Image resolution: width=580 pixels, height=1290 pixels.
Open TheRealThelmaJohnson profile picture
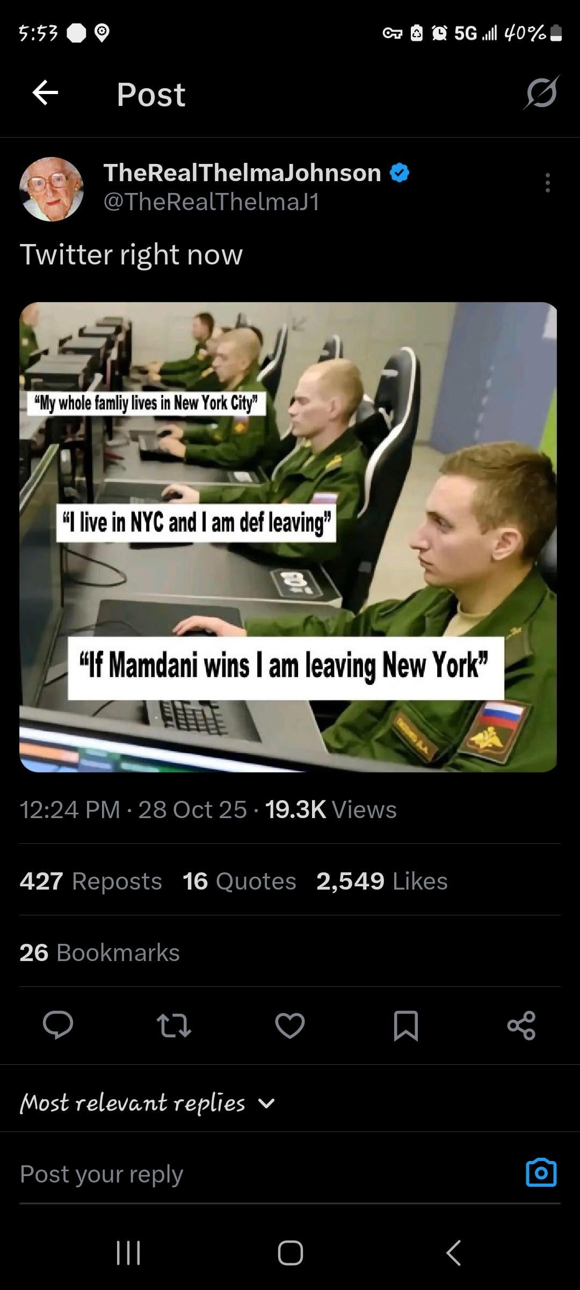coord(52,189)
